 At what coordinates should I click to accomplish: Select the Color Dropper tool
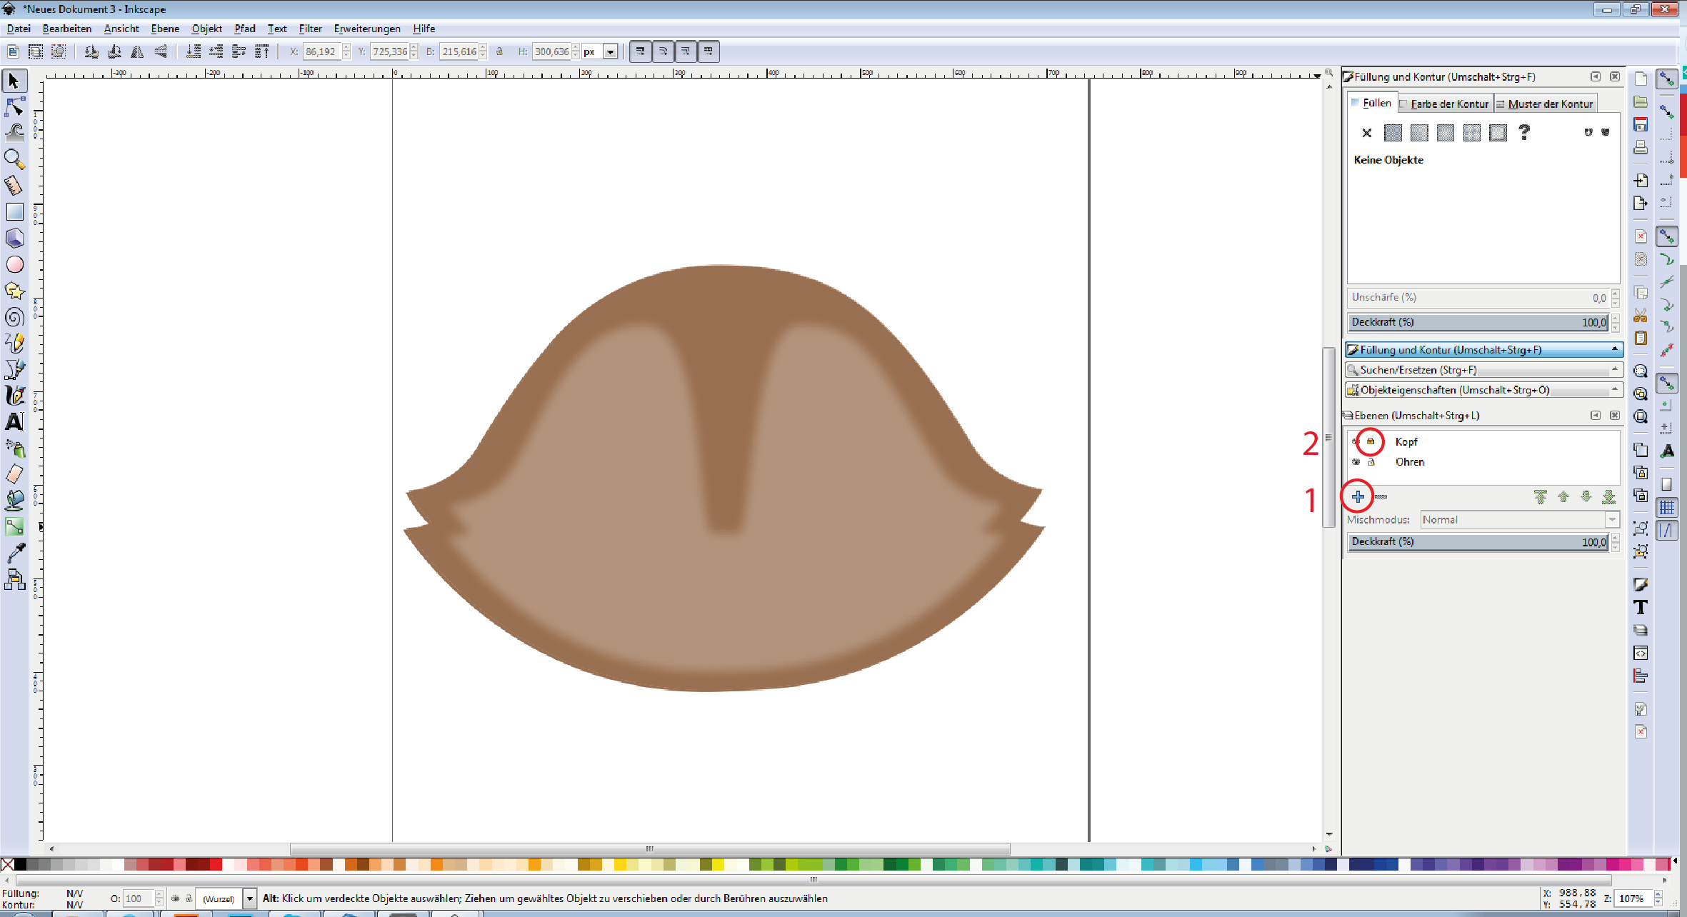point(14,553)
